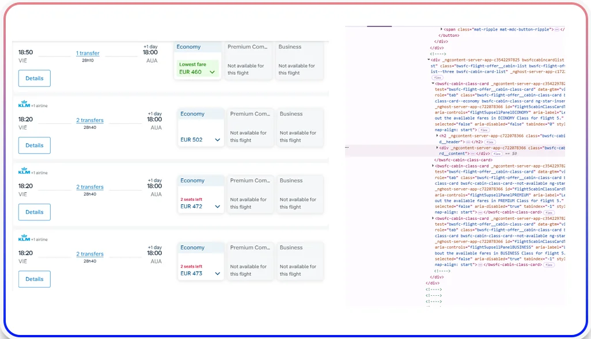Toggle the flex badge near the nap-align style

click(484, 131)
